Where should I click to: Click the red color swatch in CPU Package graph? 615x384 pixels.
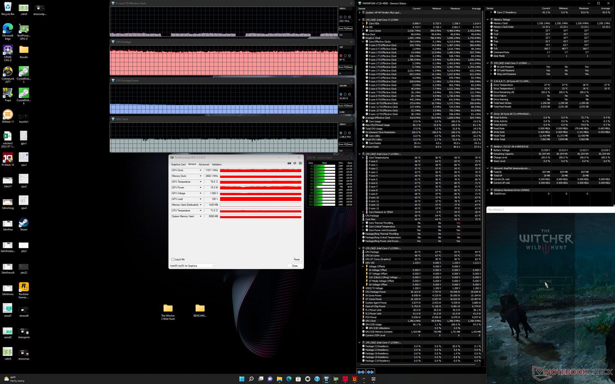[341, 56]
